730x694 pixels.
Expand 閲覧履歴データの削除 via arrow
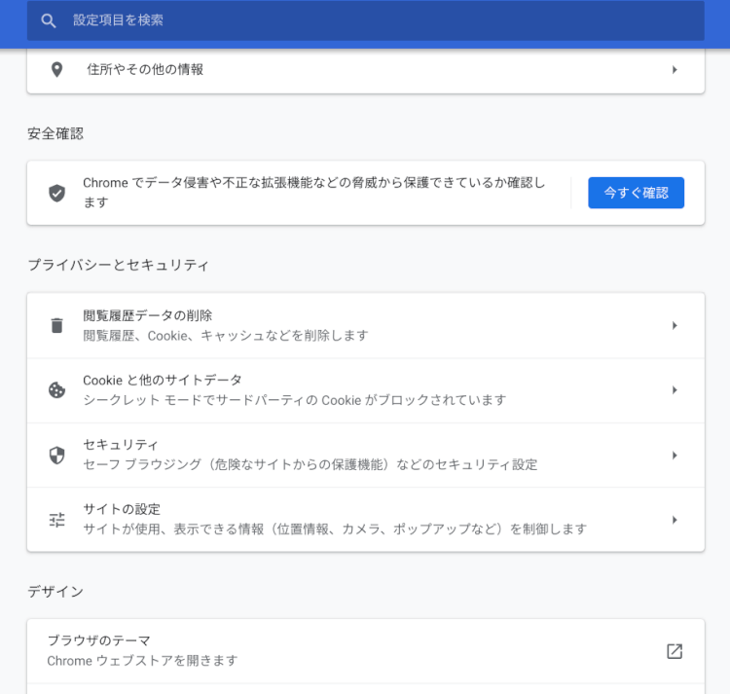click(675, 325)
